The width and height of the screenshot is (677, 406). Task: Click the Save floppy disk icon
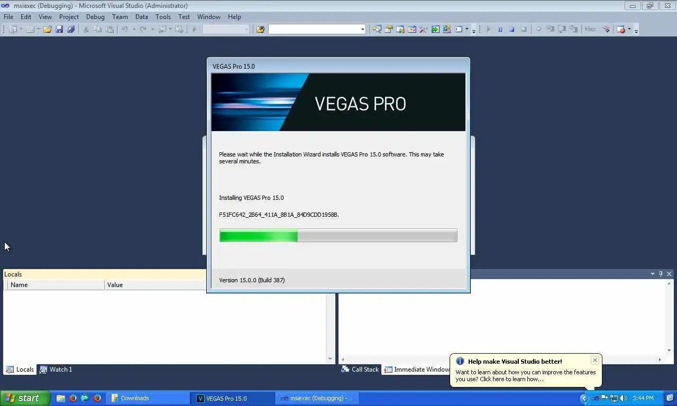click(x=59, y=29)
